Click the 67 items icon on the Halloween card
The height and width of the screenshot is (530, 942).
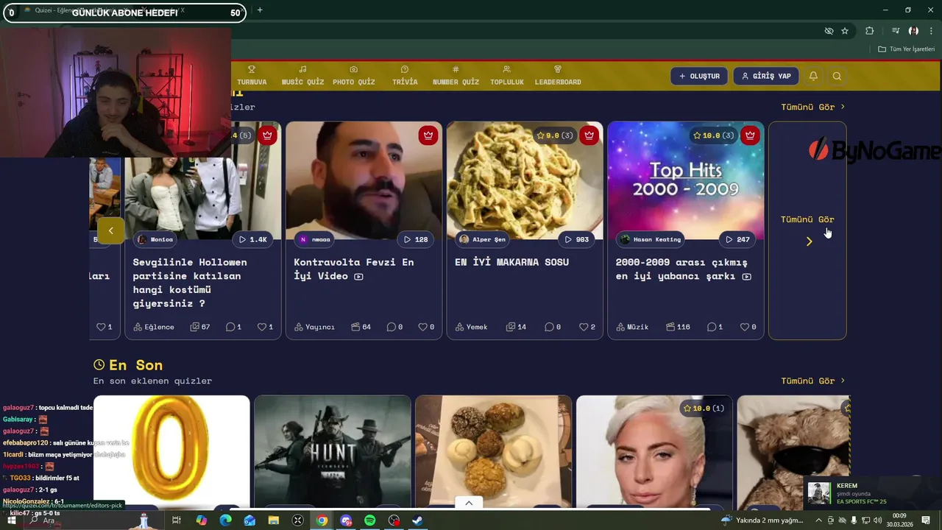200,327
